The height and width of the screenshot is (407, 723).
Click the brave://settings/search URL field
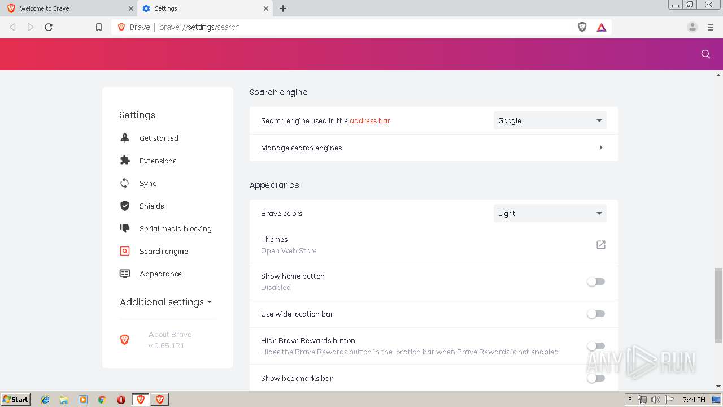[x=361, y=27]
